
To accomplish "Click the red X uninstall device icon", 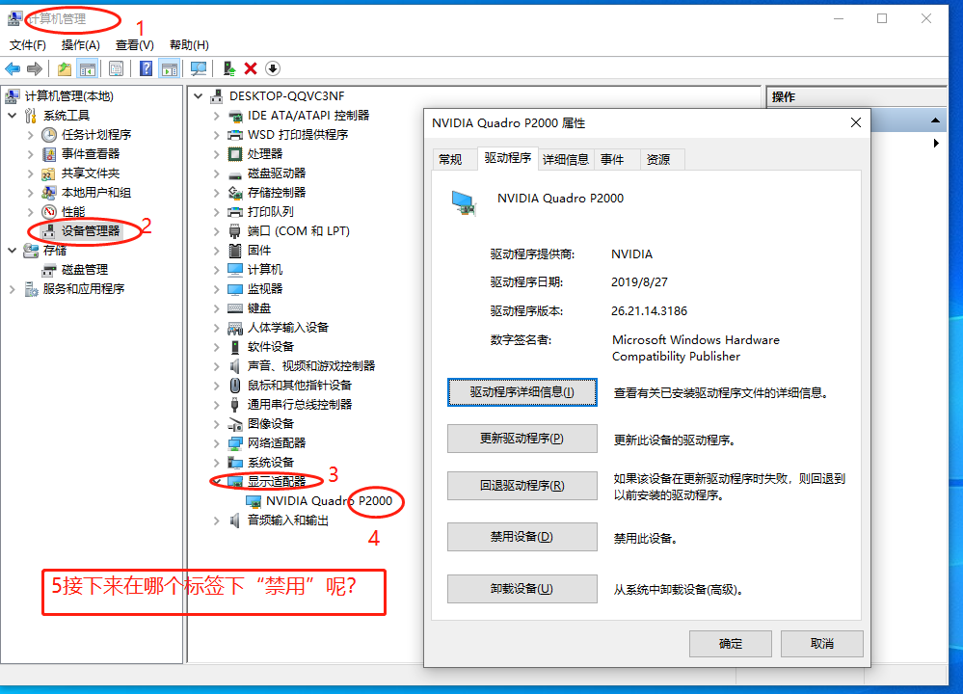I will point(251,68).
